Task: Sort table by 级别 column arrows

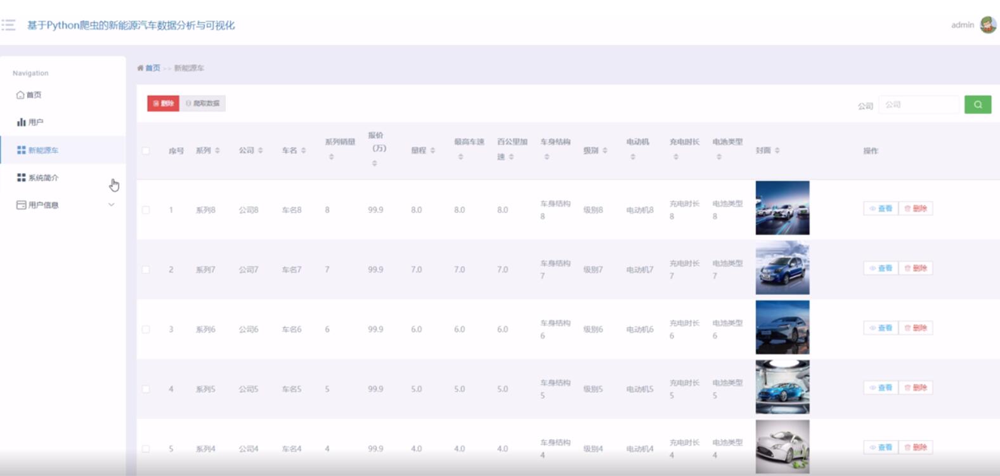Action: coord(605,151)
